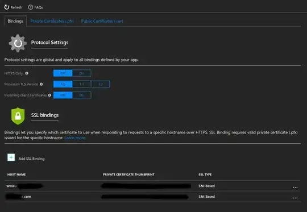Screen dimensions: 307x212
Task: Open the ellipsis menu for the www host row
Action: [x=295, y=187]
